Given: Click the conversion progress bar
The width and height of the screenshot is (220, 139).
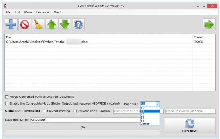Looking at the screenshot, I should [x=83, y=132].
